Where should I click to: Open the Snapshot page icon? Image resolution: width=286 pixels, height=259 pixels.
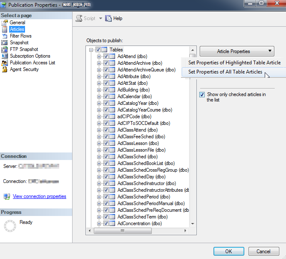(x=5, y=43)
